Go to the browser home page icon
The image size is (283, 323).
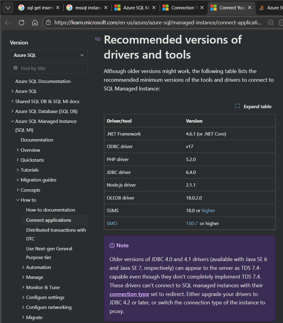click(35, 23)
